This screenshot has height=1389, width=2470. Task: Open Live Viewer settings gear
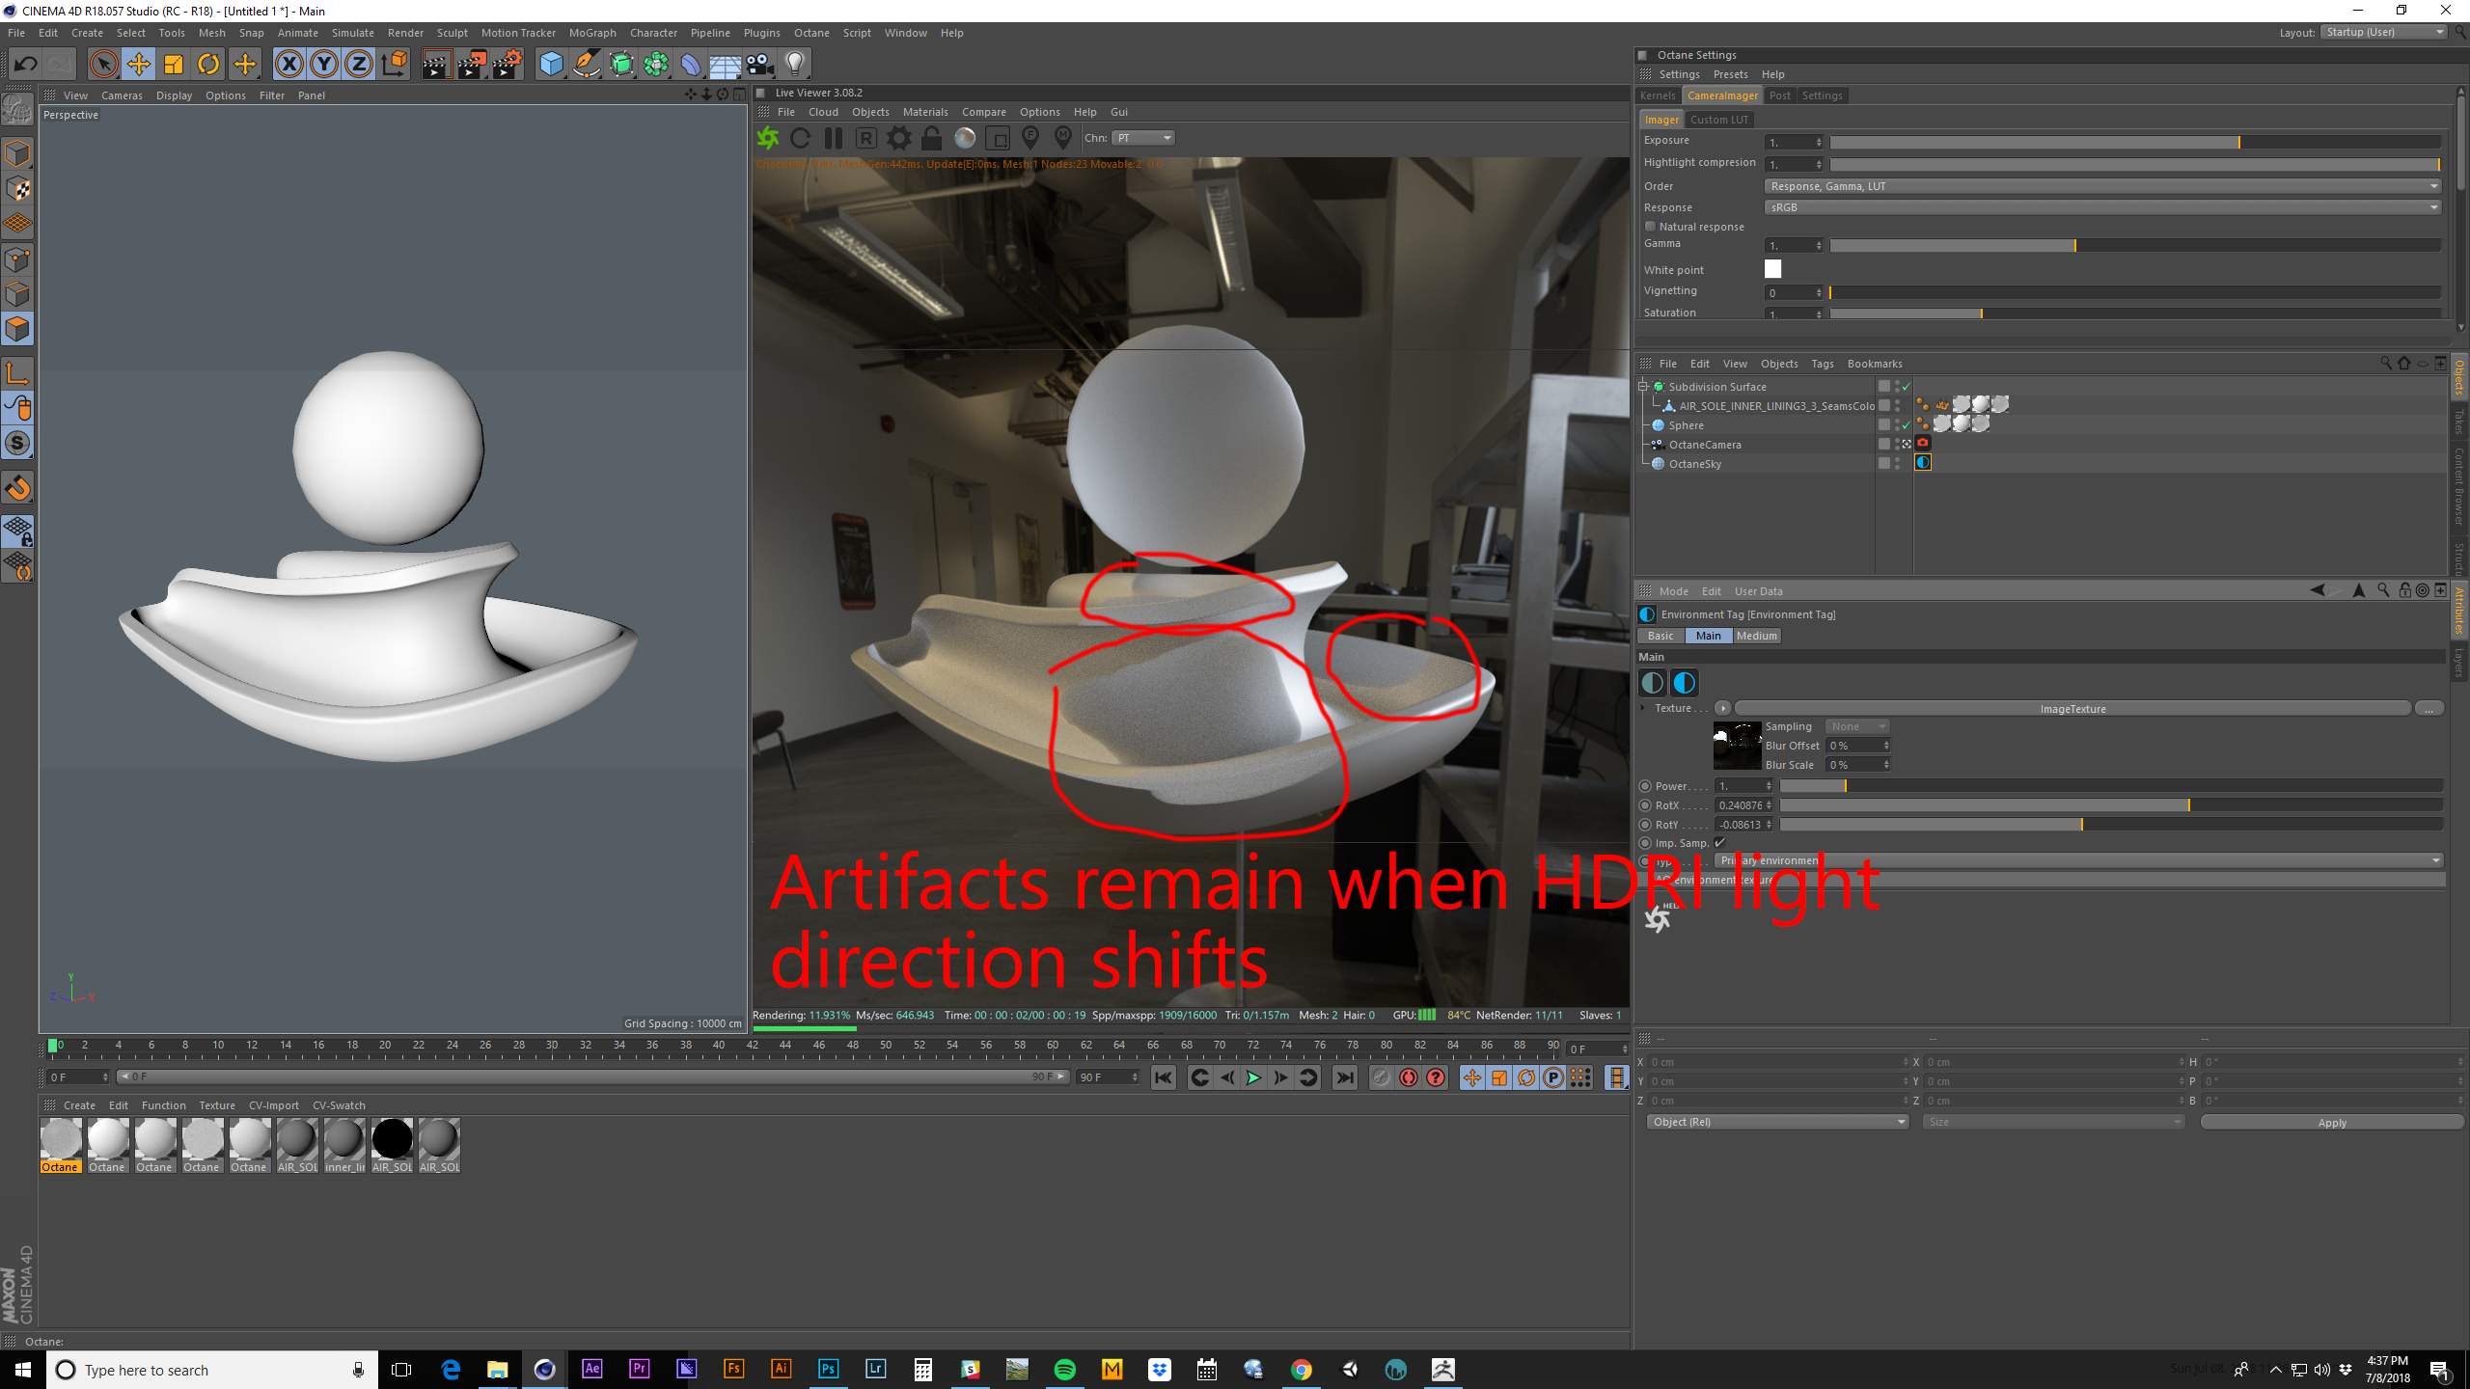[x=898, y=138]
